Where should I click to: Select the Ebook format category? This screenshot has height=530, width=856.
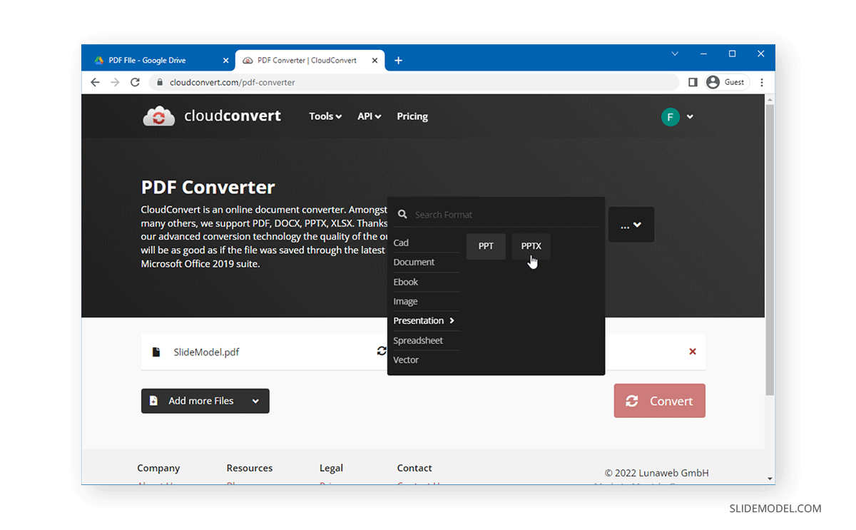[405, 282]
